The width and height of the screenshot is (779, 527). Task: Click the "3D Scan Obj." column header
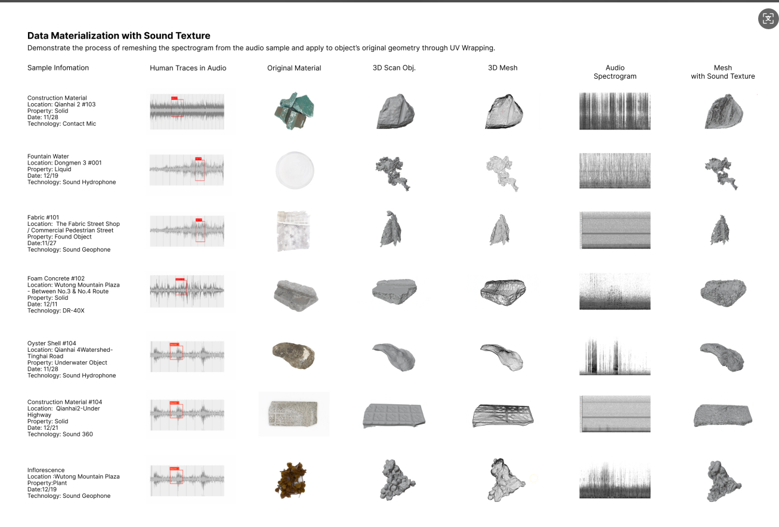click(394, 68)
